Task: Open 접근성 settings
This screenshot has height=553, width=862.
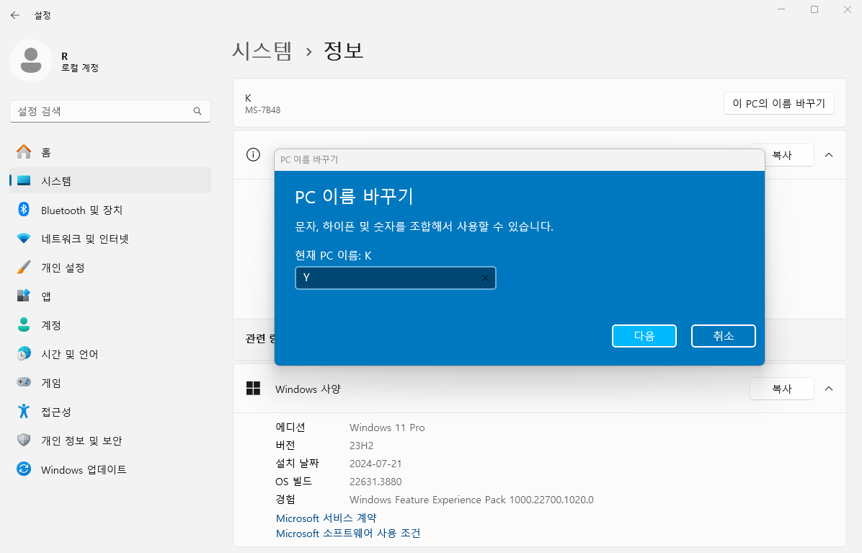Action: (x=110, y=411)
